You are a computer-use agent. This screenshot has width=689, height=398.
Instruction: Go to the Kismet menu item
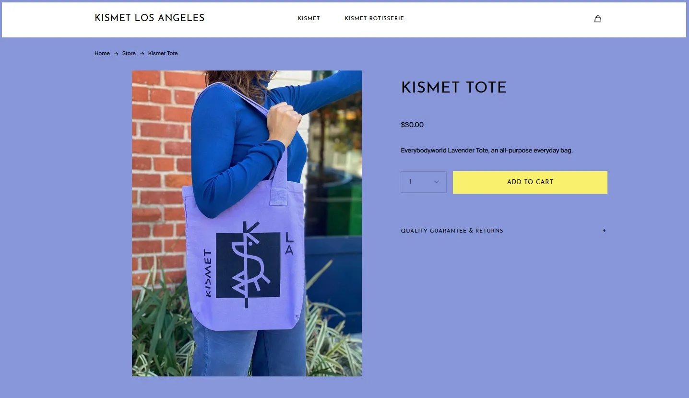[309, 18]
